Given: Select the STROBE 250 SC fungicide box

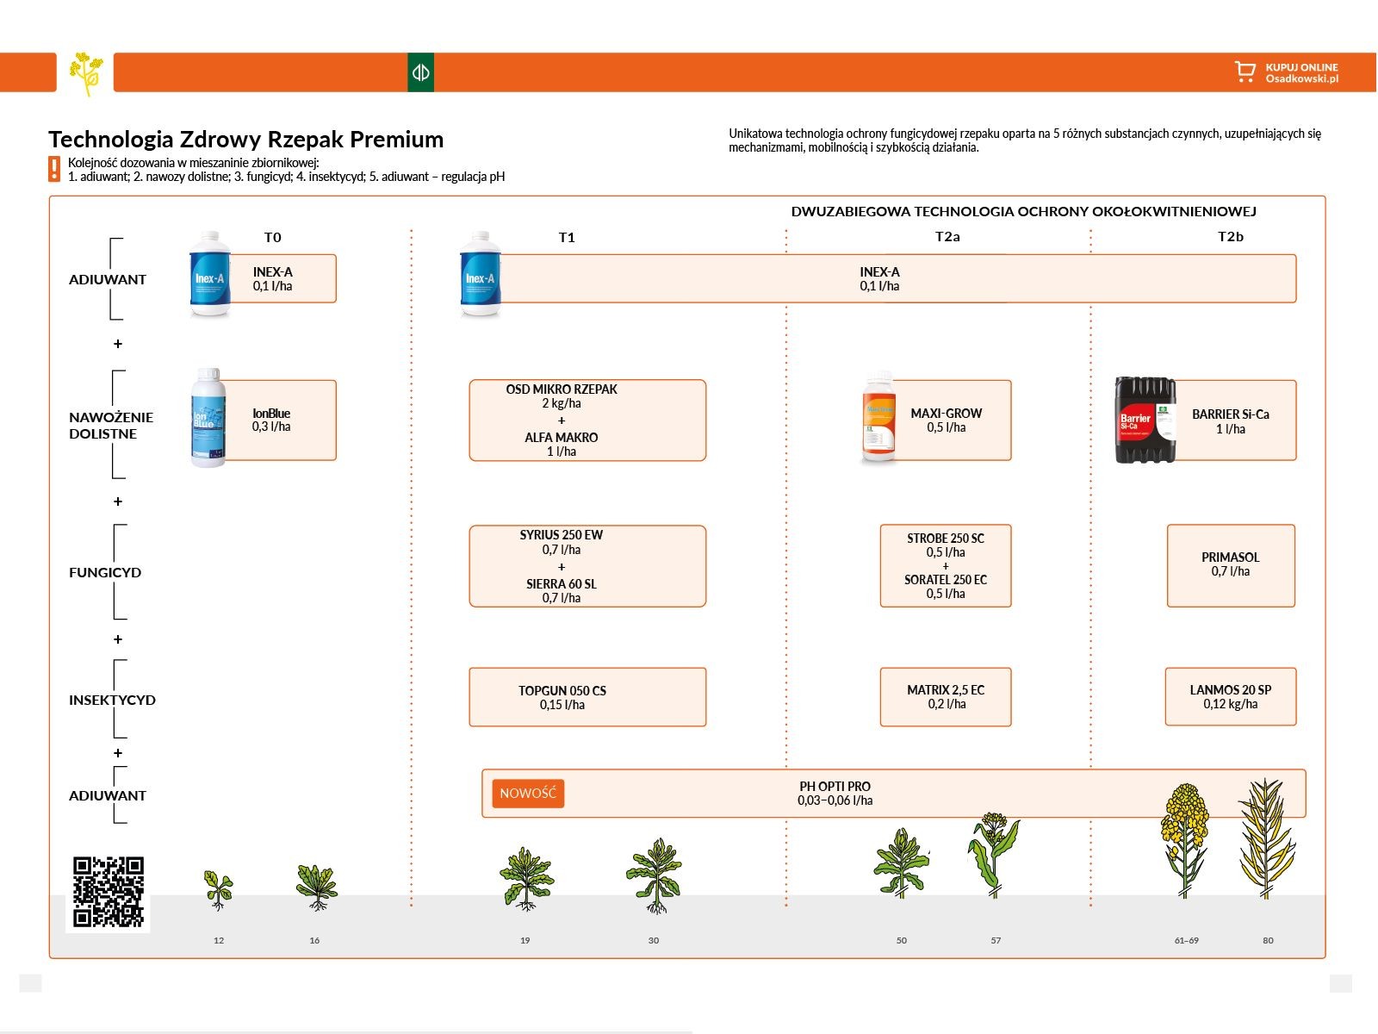Looking at the screenshot, I should pos(946,565).
